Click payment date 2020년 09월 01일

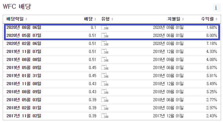pos(168,27)
